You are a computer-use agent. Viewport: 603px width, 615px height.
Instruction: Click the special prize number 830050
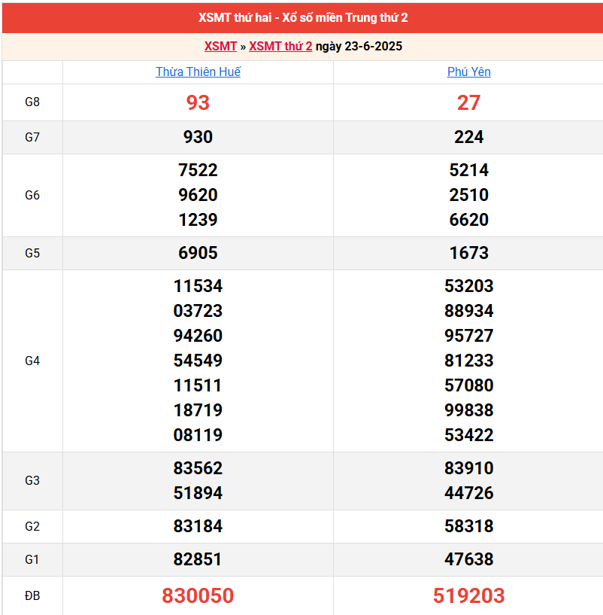tap(198, 596)
